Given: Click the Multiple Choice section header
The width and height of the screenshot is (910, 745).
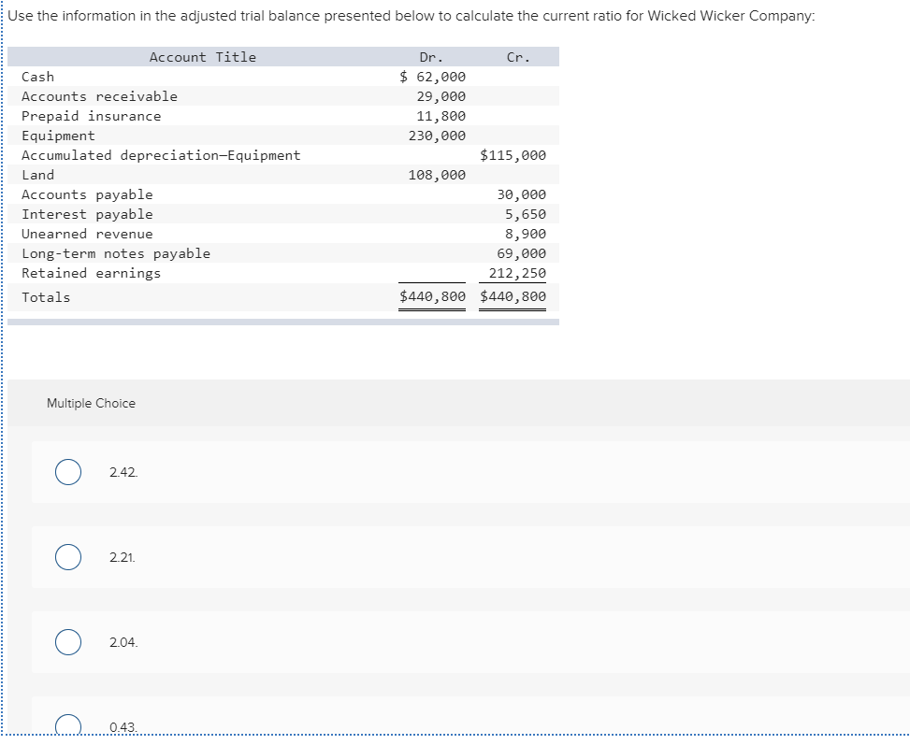Looking at the screenshot, I should click(91, 403).
